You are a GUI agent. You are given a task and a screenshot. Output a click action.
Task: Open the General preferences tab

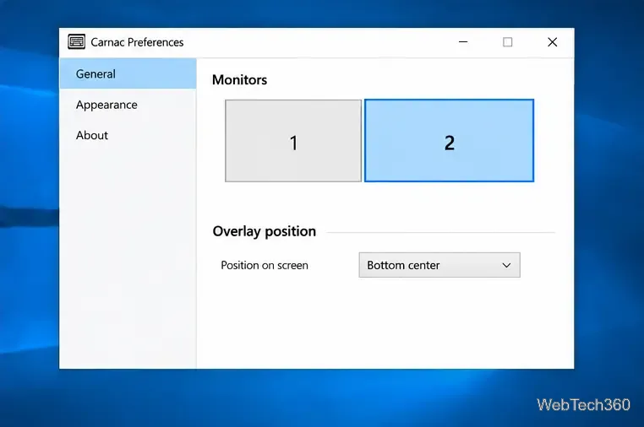point(128,73)
